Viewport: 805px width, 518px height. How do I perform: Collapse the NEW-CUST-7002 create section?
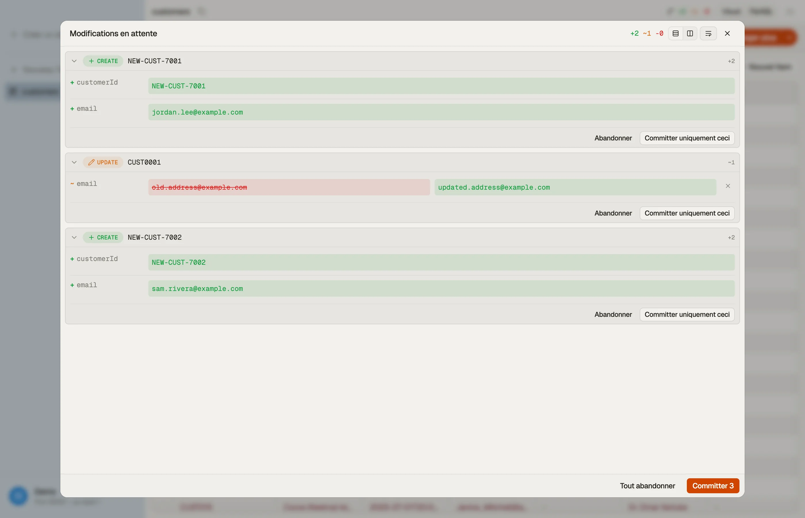click(74, 237)
